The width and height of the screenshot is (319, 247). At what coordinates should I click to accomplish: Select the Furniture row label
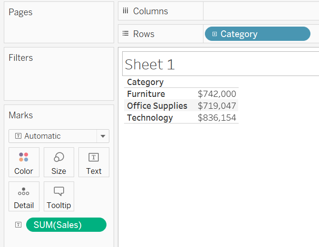pyautogui.click(x=146, y=94)
